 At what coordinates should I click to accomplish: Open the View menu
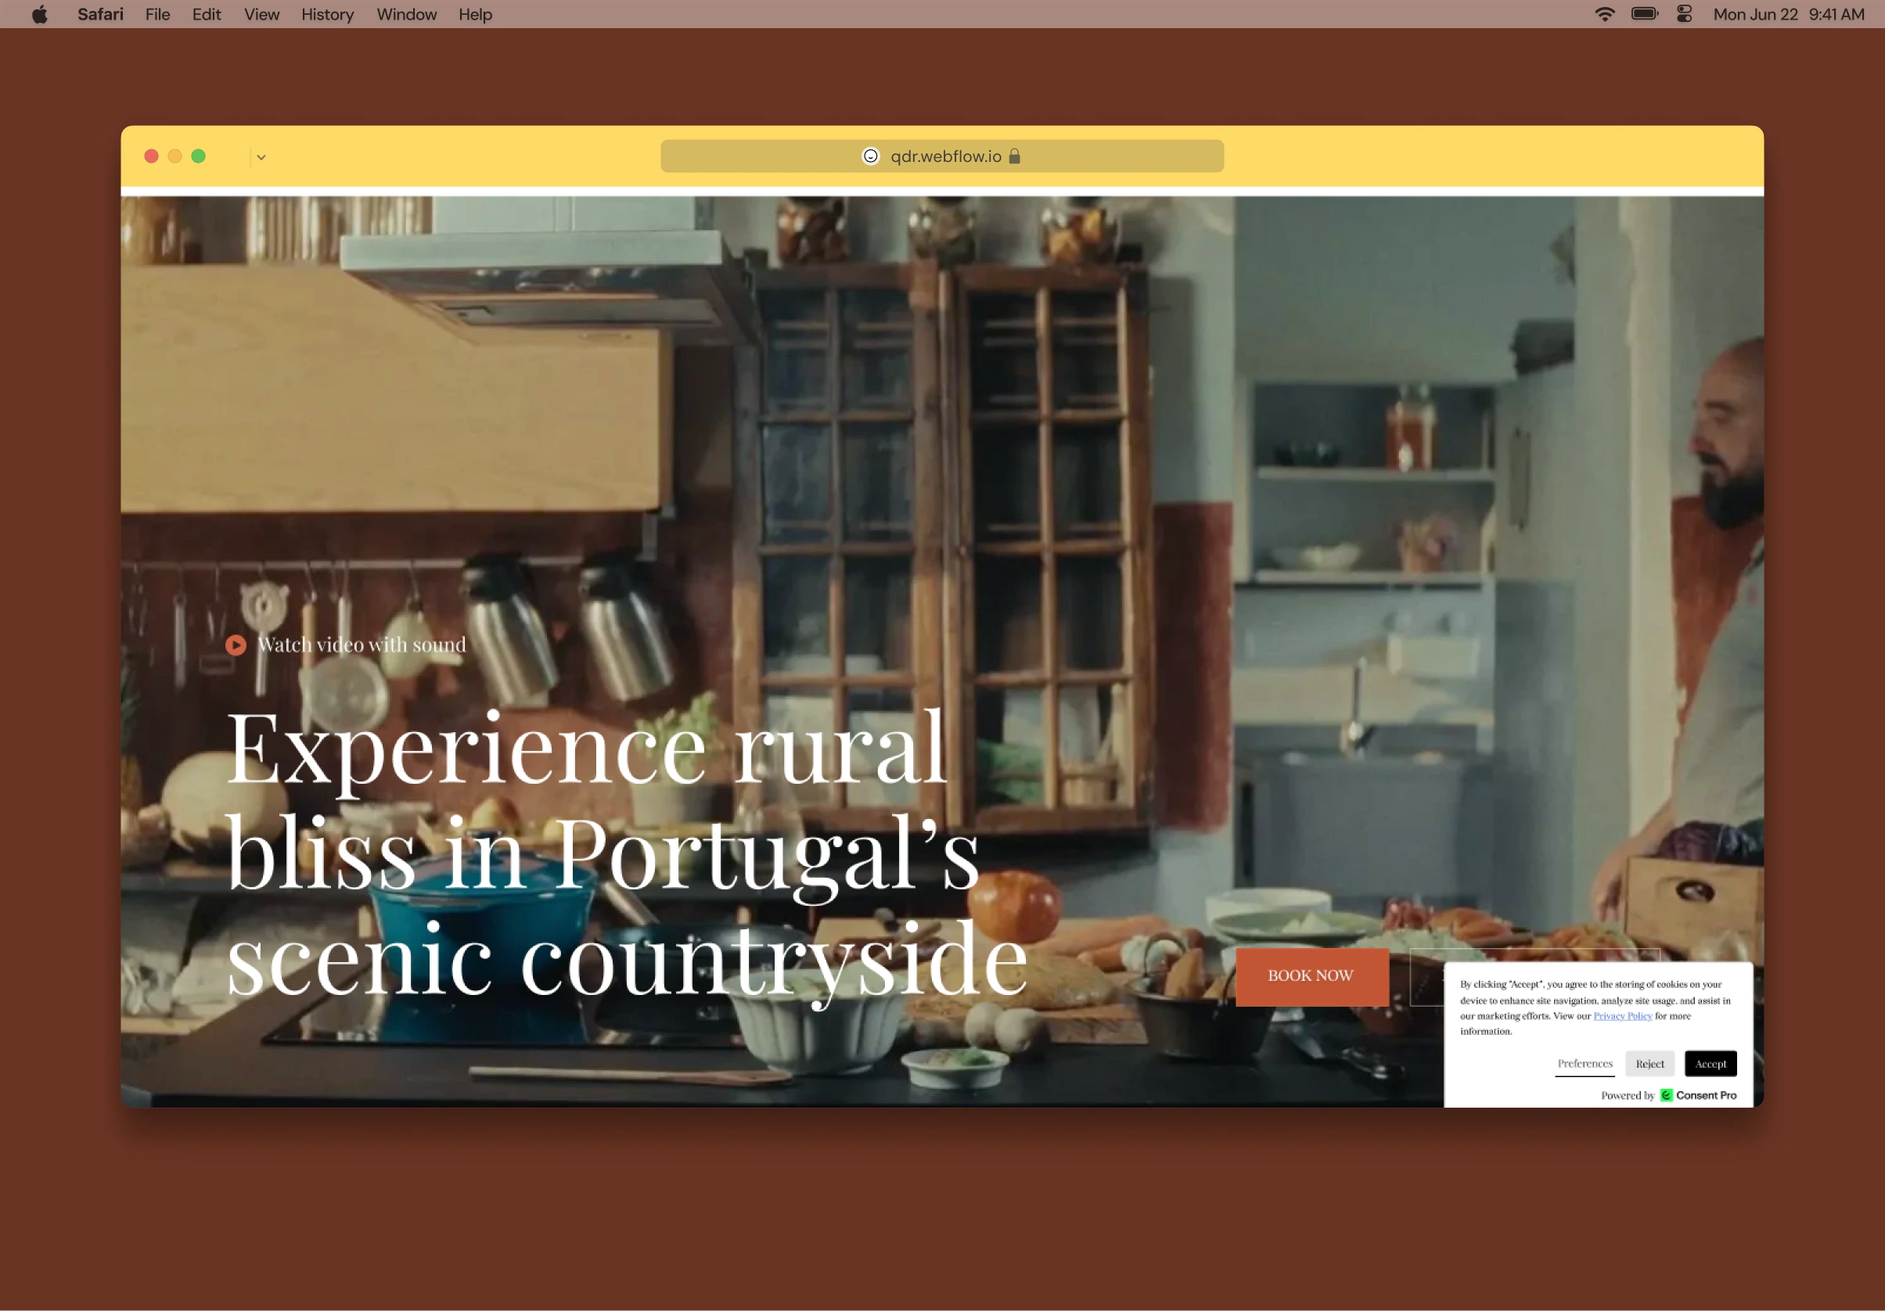pos(261,15)
